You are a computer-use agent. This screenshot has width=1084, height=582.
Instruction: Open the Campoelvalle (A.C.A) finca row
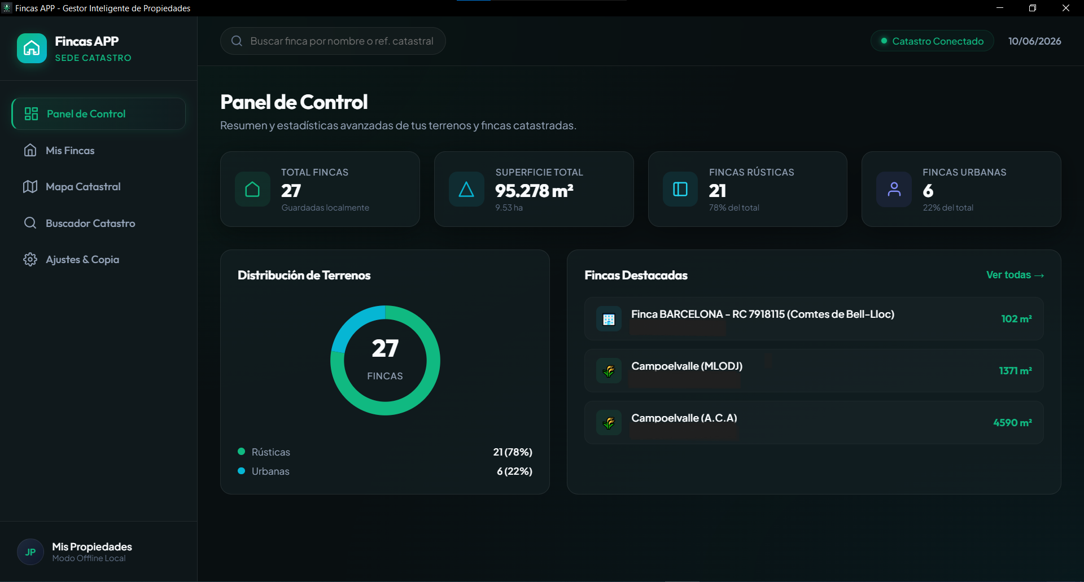[814, 423]
